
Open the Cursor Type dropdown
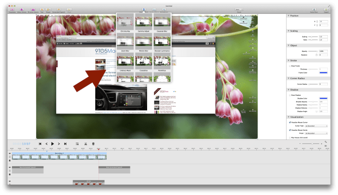(316, 126)
